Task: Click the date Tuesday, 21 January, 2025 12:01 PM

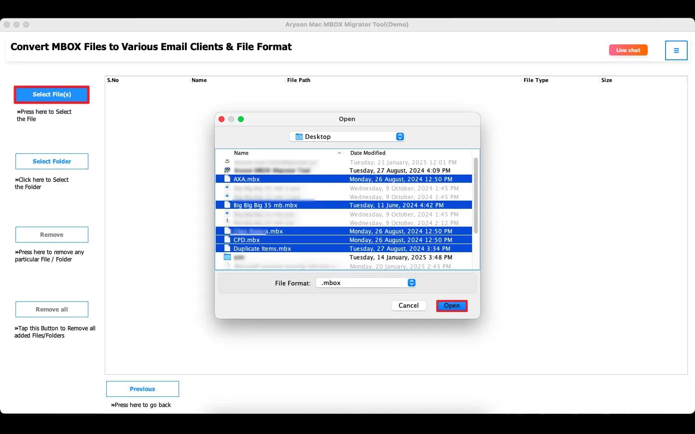Action: click(403, 162)
